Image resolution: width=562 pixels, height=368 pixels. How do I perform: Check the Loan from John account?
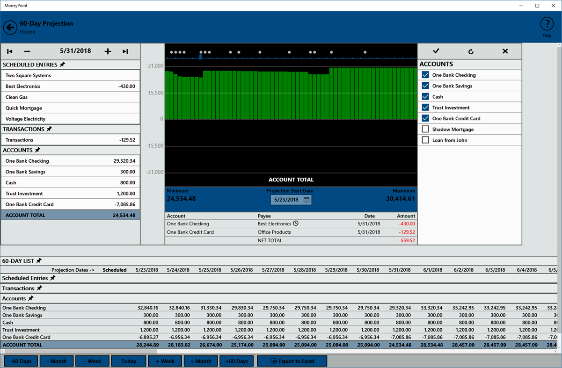coord(425,140)
